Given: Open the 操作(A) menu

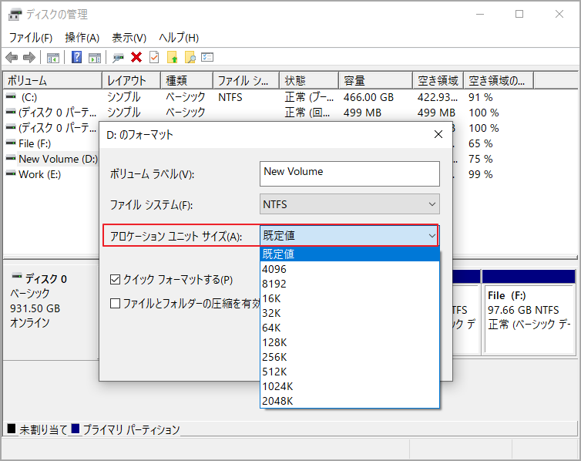Looking at the screenshot, I should (82, 38).
